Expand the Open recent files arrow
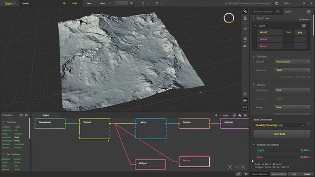 click(110, 3)
